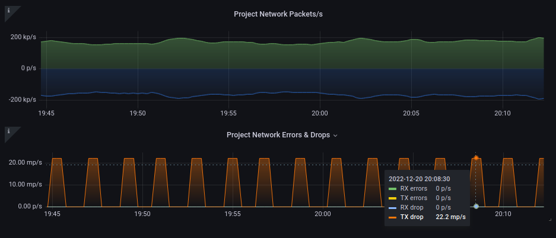556x238 pixels.
Task: Click the TX errors yellow legend swatch
Action: [x=393, y=198]
